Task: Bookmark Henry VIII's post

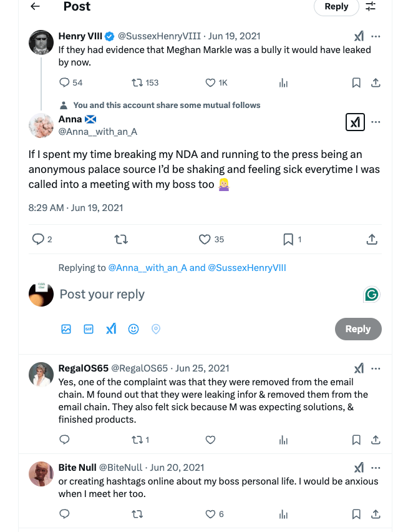Action: 356,82
